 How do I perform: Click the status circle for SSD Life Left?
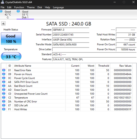4,105
